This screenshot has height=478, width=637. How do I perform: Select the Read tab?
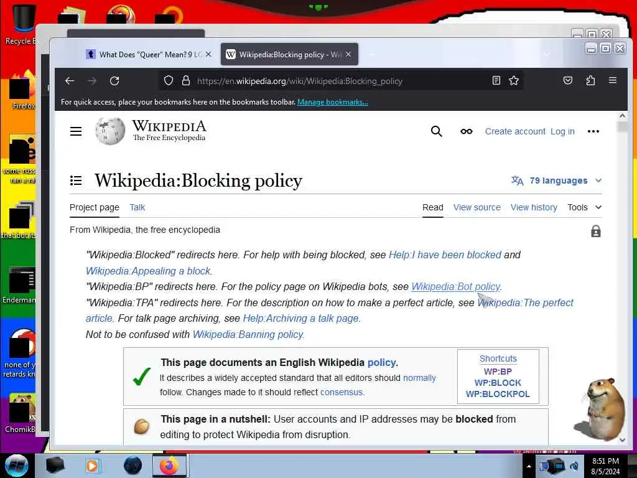433,207
